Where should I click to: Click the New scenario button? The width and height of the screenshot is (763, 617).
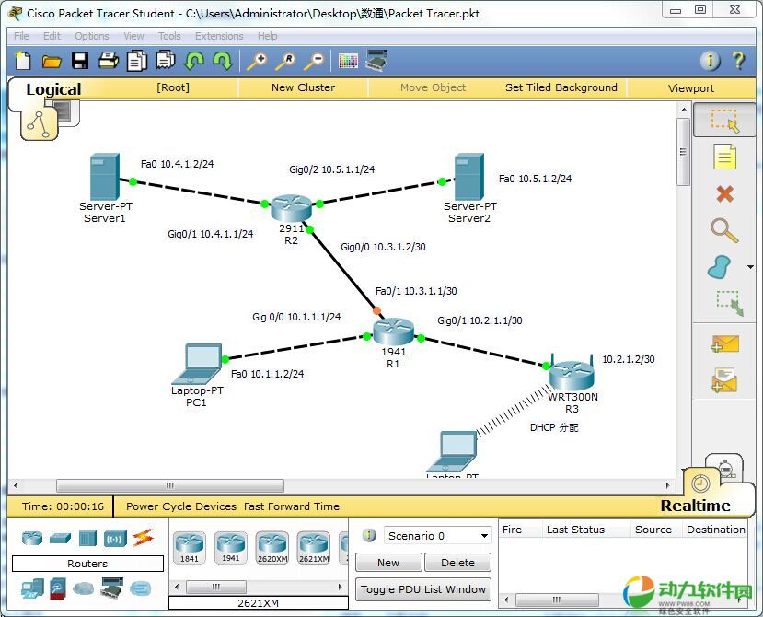point(388,563)
